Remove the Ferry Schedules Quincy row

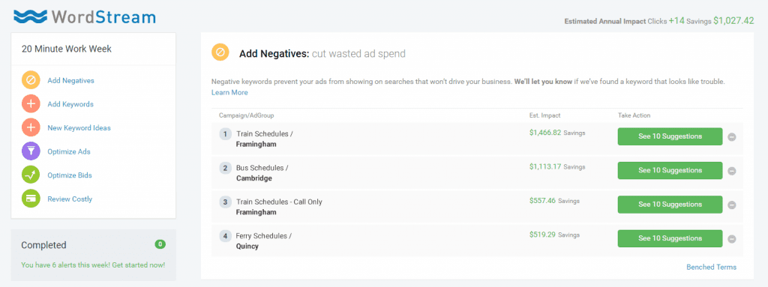coord(732,239)
